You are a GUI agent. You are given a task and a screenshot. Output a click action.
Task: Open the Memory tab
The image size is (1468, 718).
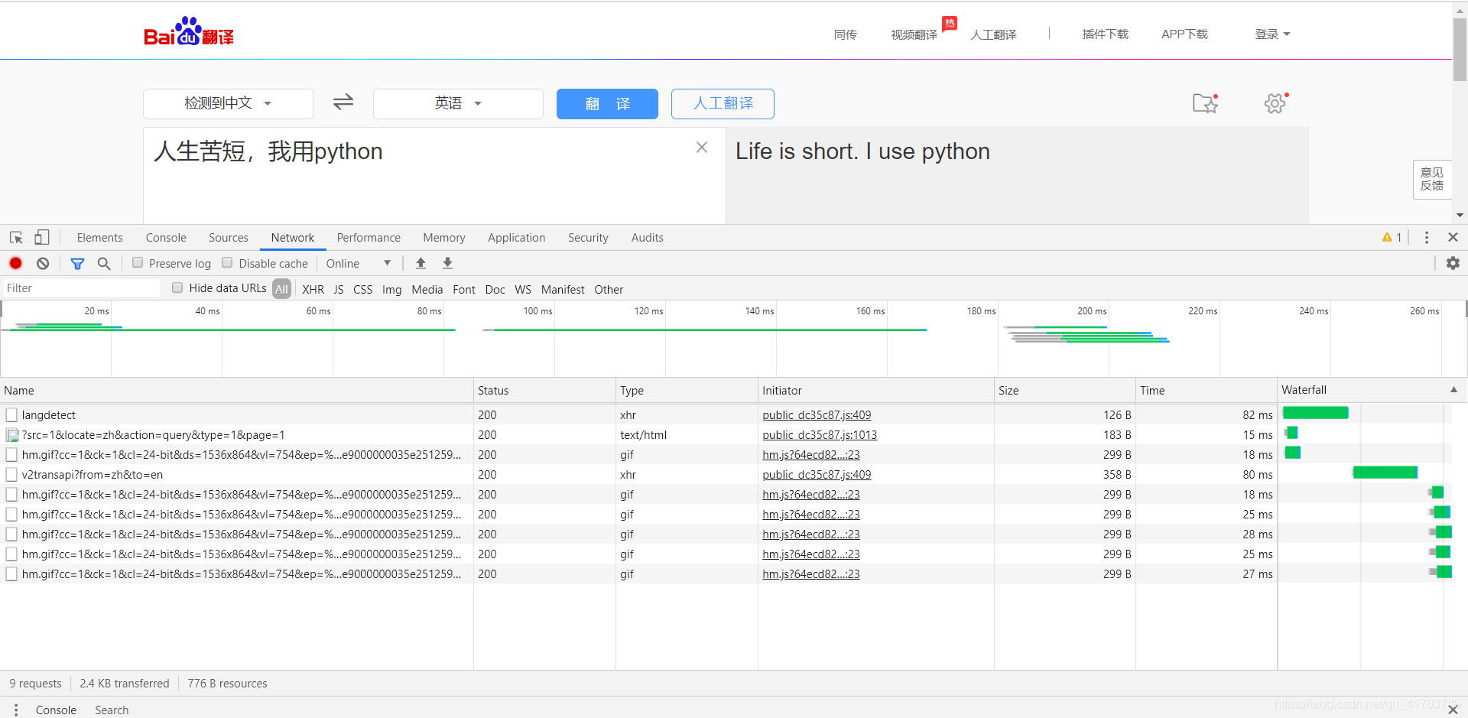[x=444, y=238]
